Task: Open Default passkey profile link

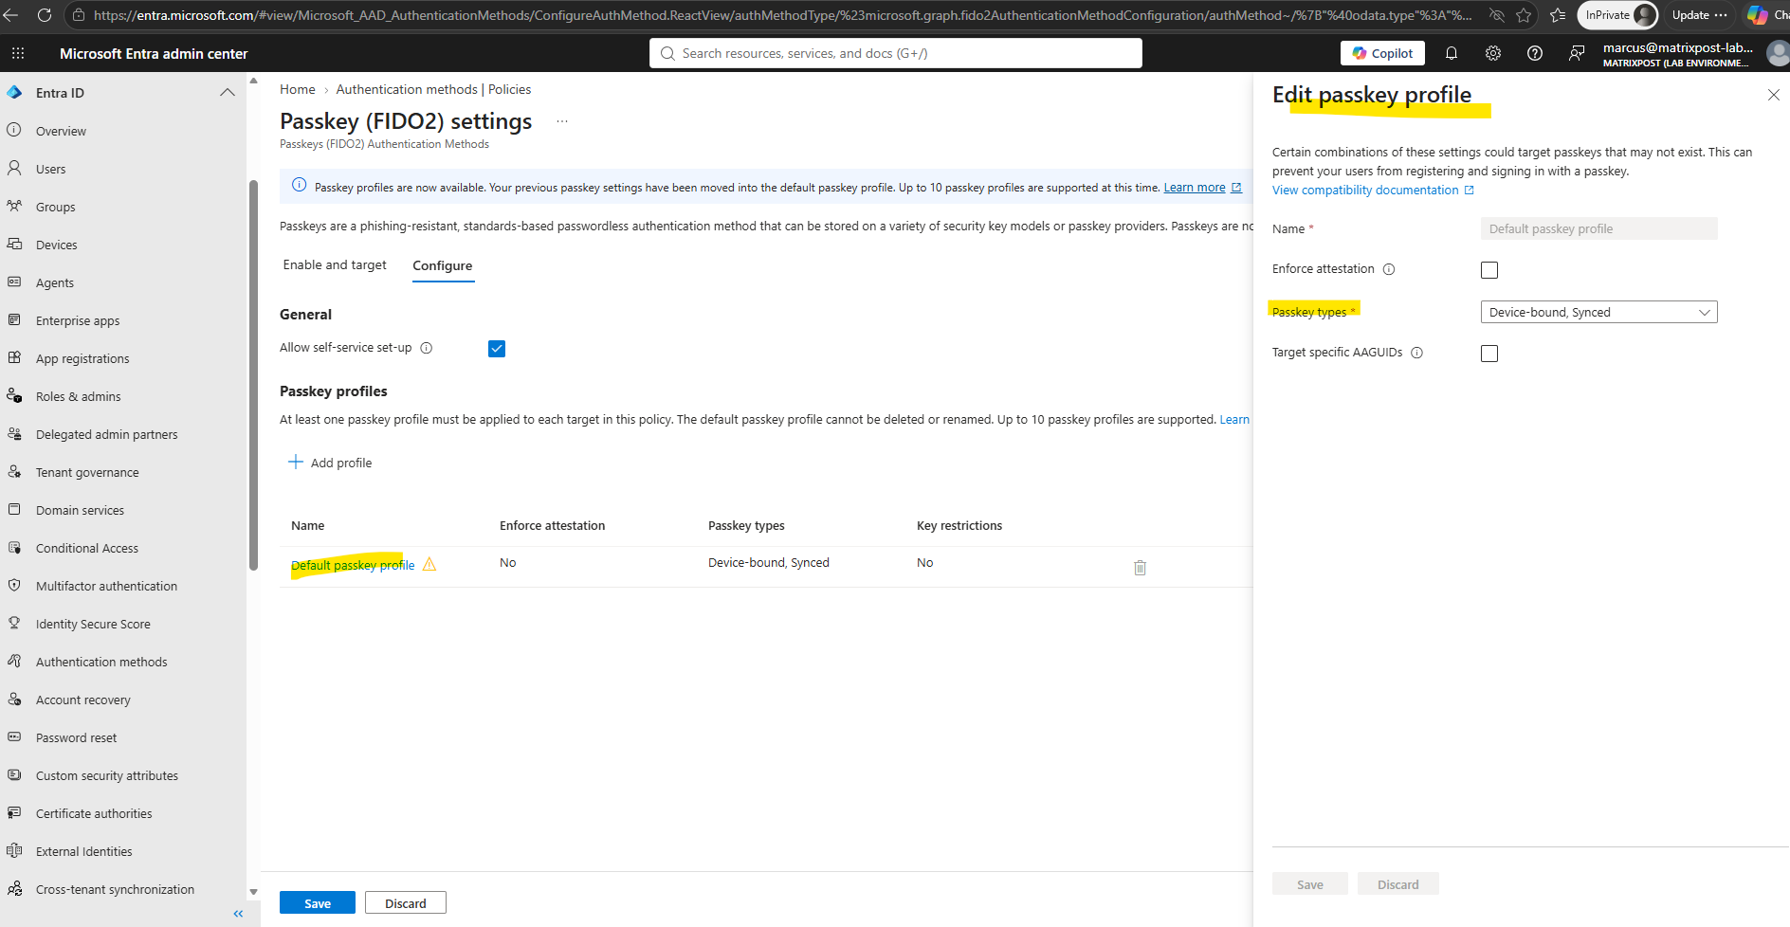Action: pos(353,565)
